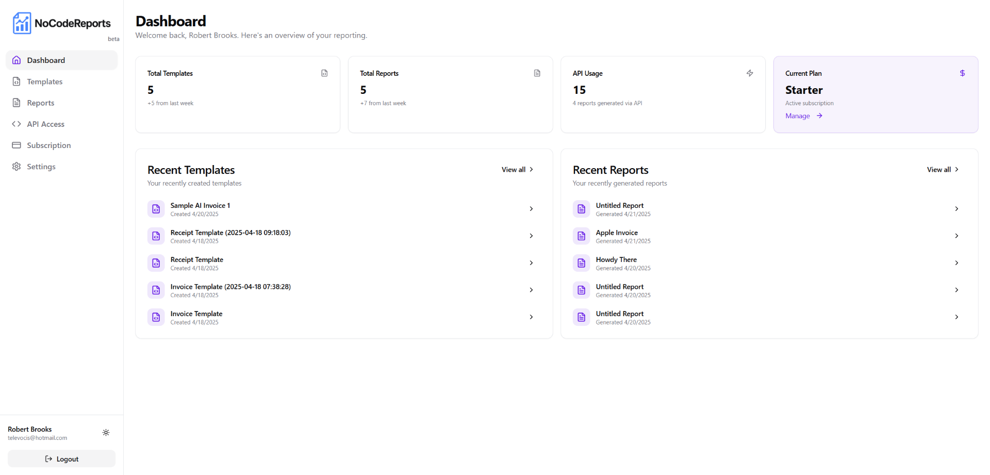Click the document icon next to Reports in sidebar

click(x=16, y=103)
